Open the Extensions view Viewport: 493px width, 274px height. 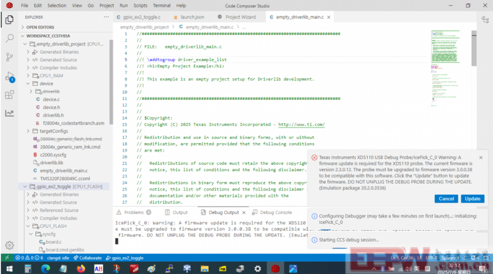coord(9,94)
